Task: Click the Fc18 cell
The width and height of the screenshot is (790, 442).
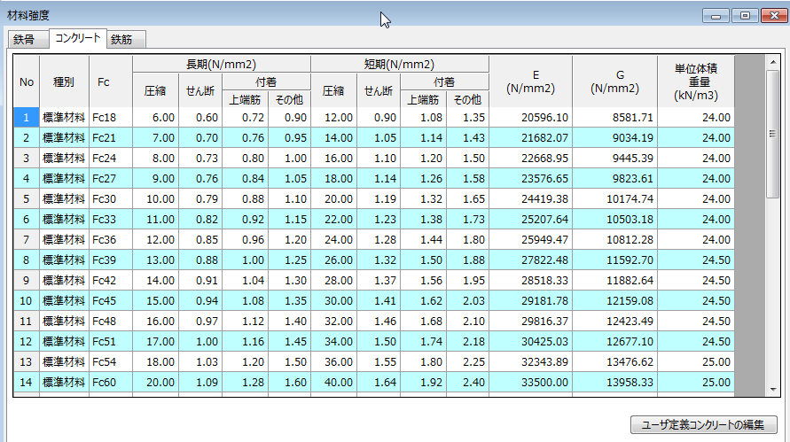Action: tap(111, 117)
